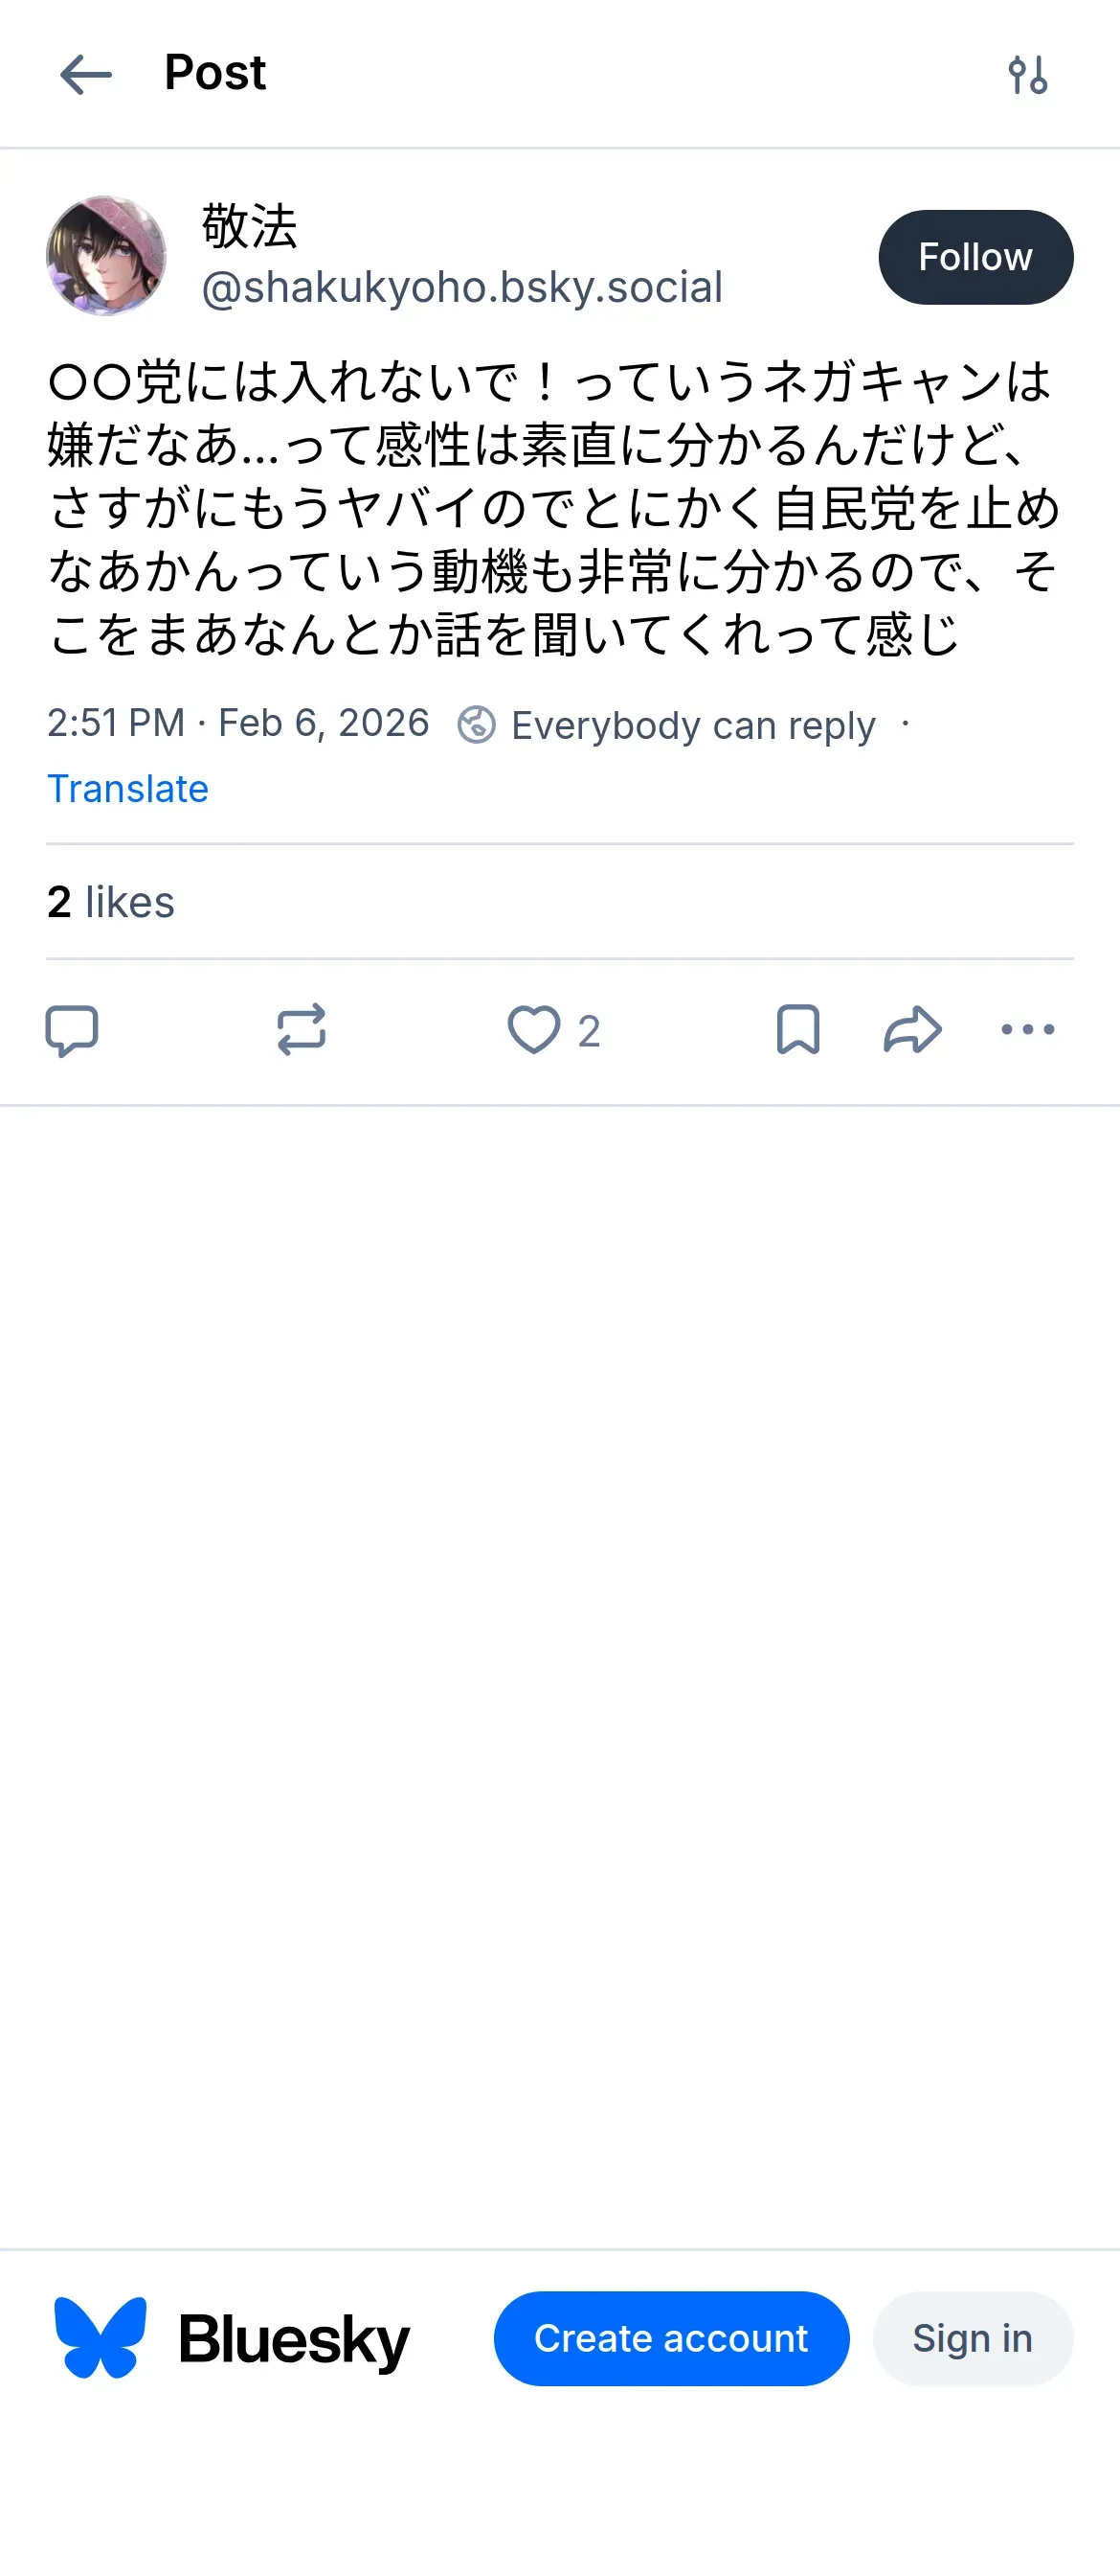Go back using the arrow icon
The height and width of the screenshot is (2576, 1120).
click(86, 75)
